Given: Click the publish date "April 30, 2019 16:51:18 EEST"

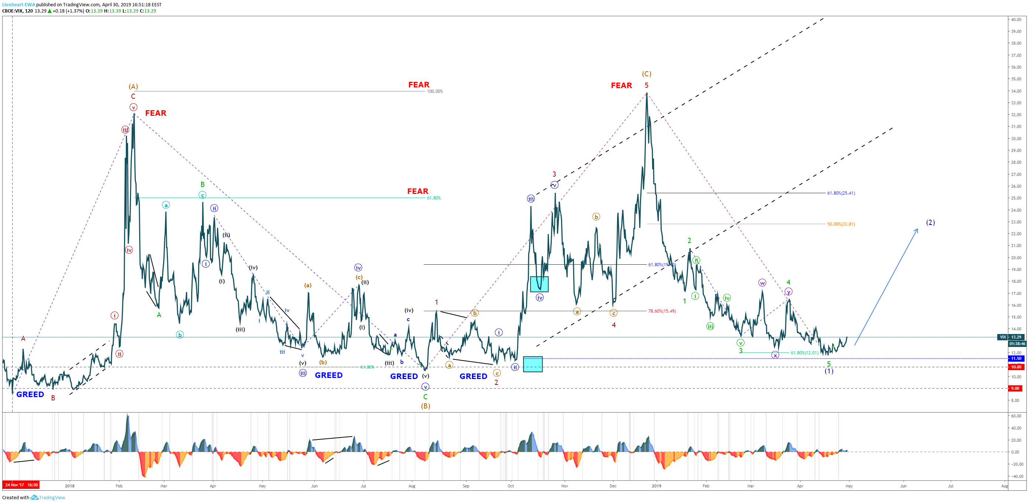Looking at the screenshot, I should click(132, 5).
